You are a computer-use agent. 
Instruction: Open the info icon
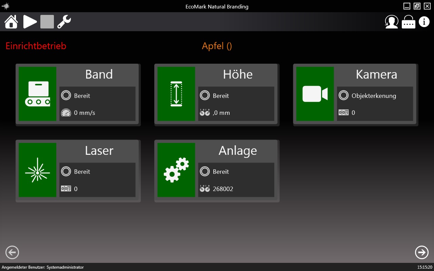coord(424,22)
